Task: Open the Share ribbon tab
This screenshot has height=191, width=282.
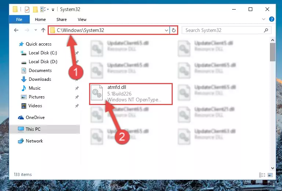Action: tap(62, 19)
